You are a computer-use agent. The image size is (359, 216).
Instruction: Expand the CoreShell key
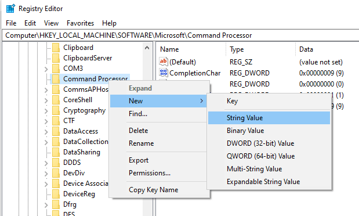tap(46, 100)
